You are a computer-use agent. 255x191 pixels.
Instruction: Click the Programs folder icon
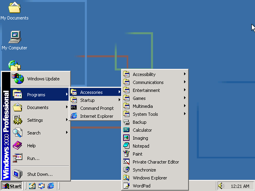coord(18,94)
